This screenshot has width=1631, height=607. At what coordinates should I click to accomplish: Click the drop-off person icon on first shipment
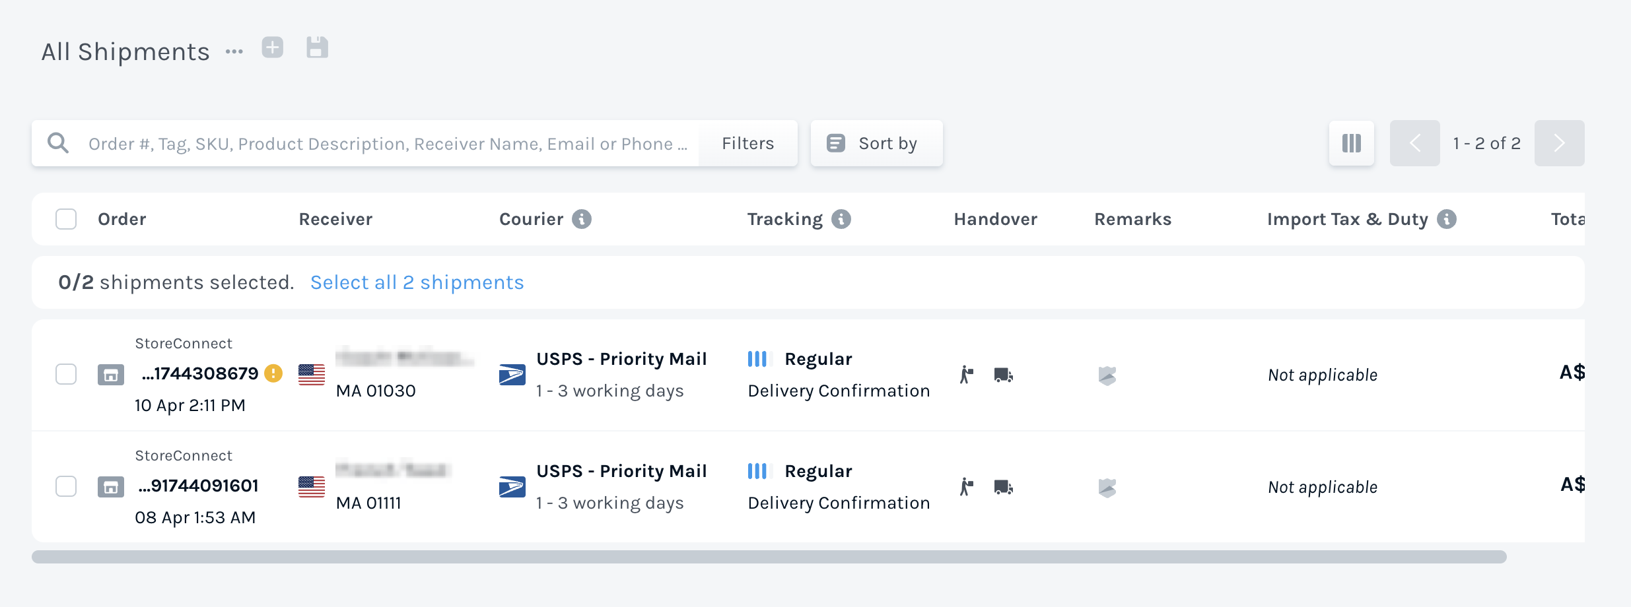click(967, 375)
